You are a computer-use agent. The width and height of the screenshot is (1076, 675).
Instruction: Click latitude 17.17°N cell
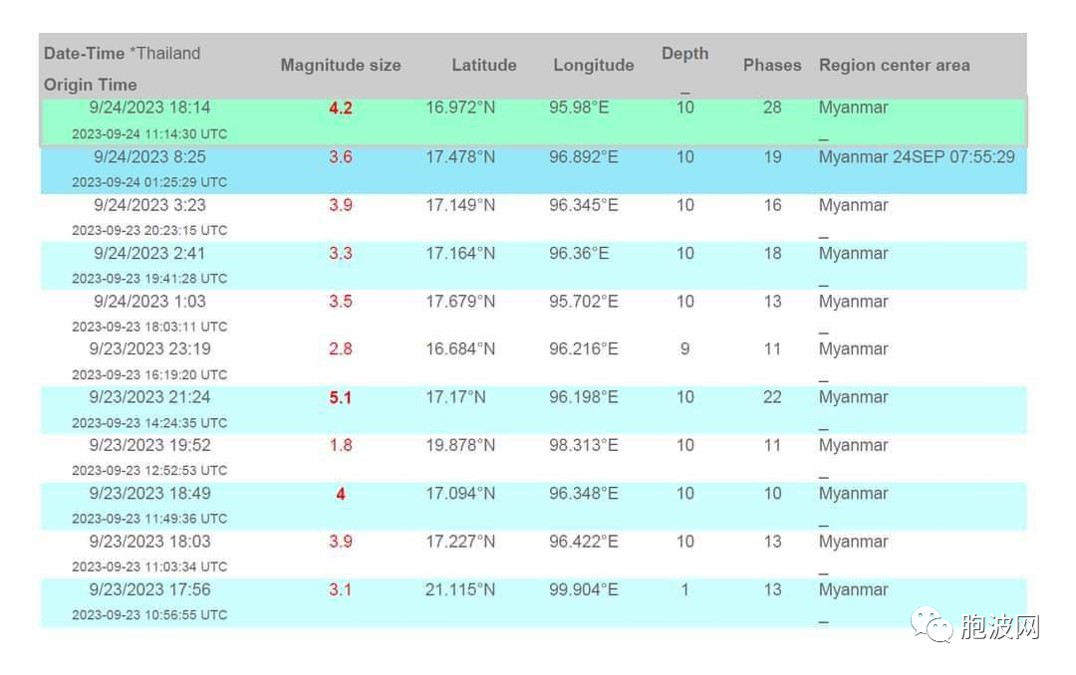pyautogui.click(x=455, y=397)
